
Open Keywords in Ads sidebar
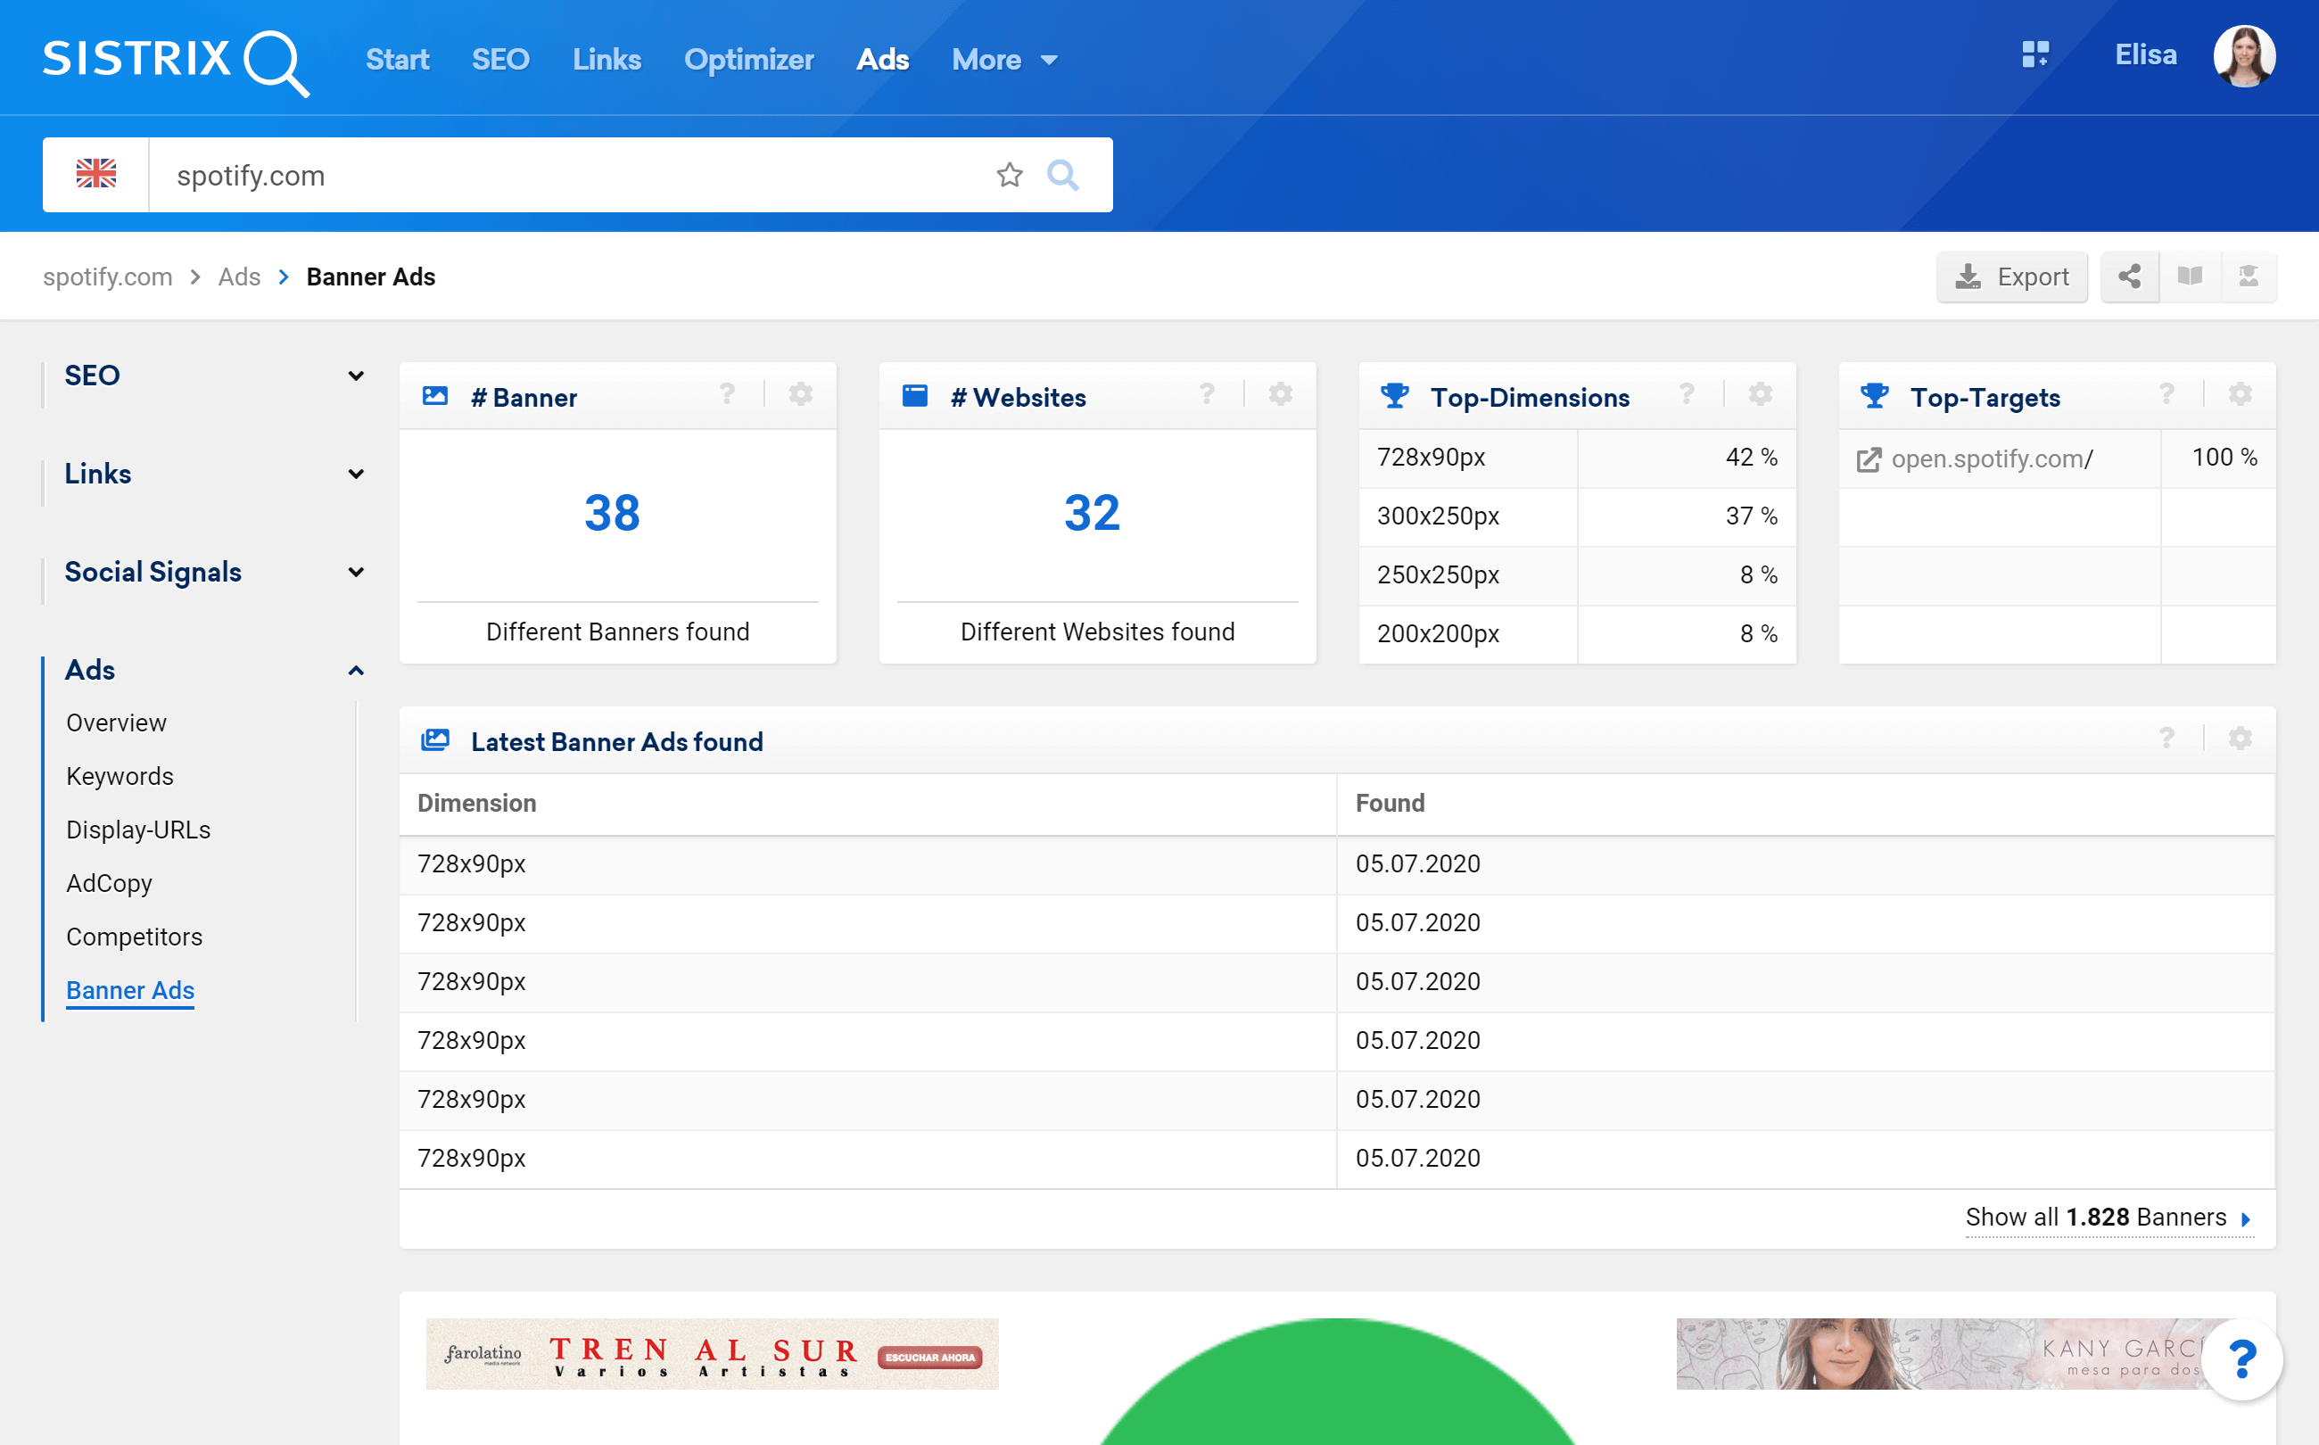120,776
